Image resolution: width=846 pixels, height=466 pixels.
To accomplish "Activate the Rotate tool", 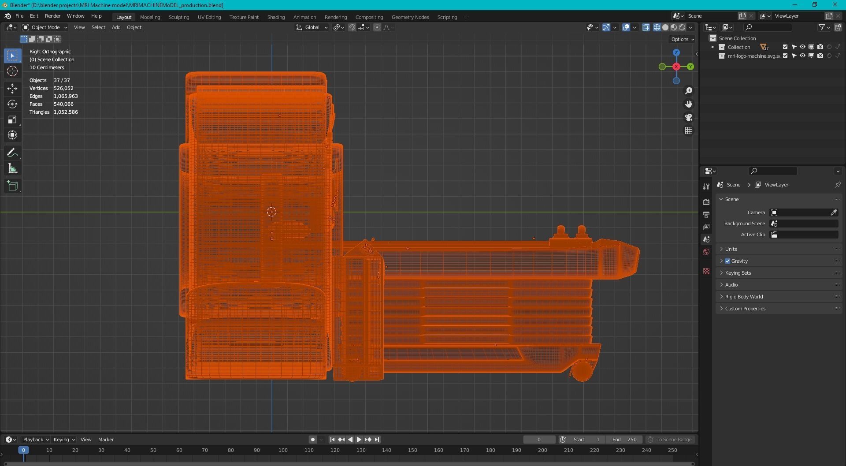I will pyautogui.click(x=12, y=104).
